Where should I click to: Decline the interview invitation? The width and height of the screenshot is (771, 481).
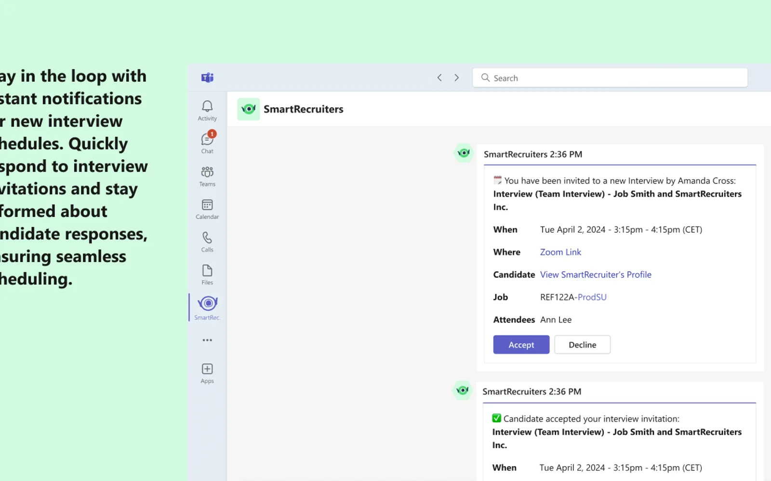(582, 344)
